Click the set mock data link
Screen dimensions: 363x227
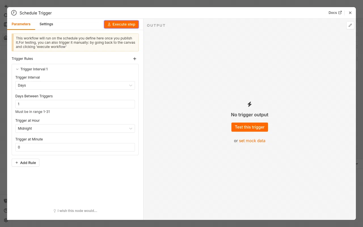pos(252,141)
